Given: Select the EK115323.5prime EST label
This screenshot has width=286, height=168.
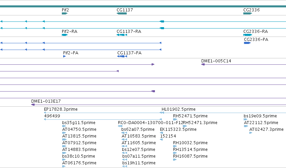Looking at the screenshot, I should point(178,129).
